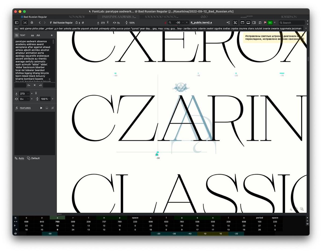Image resolution: width=322 pixels, height=252 pixels.
Task: Switch to the NONMOHOH tab
Action: pyautogui.click(x=77, y=17)
